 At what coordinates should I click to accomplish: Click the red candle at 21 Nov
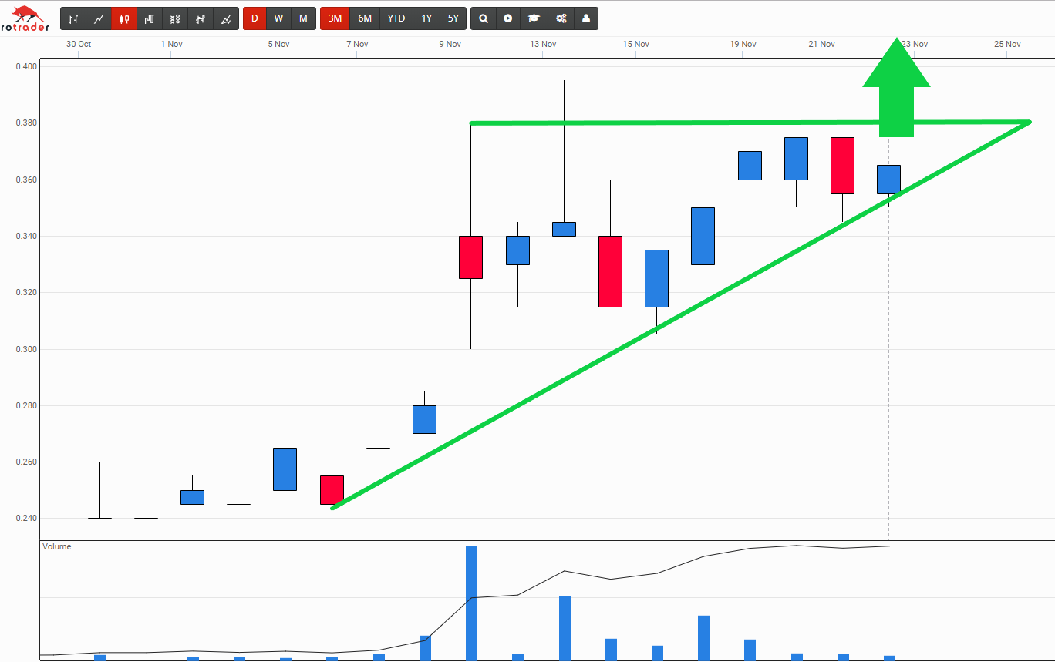842,166
